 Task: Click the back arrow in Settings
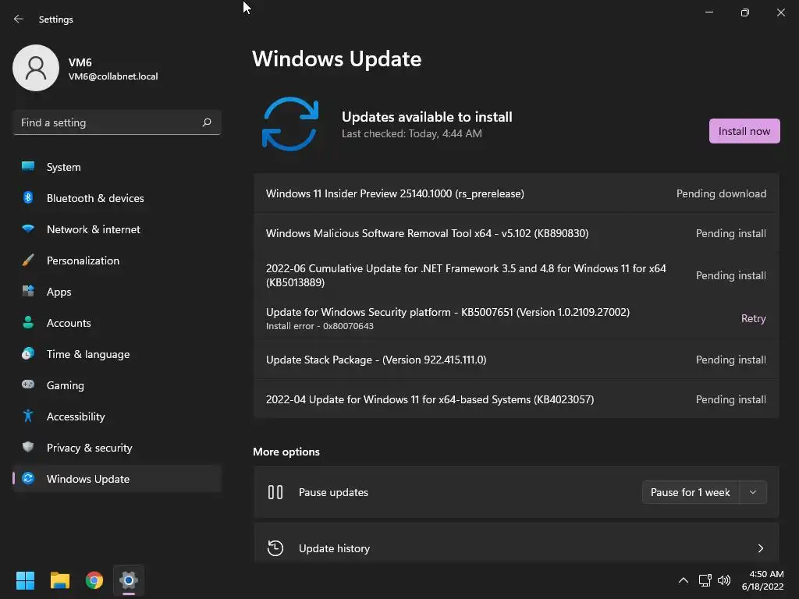(19, 19)
